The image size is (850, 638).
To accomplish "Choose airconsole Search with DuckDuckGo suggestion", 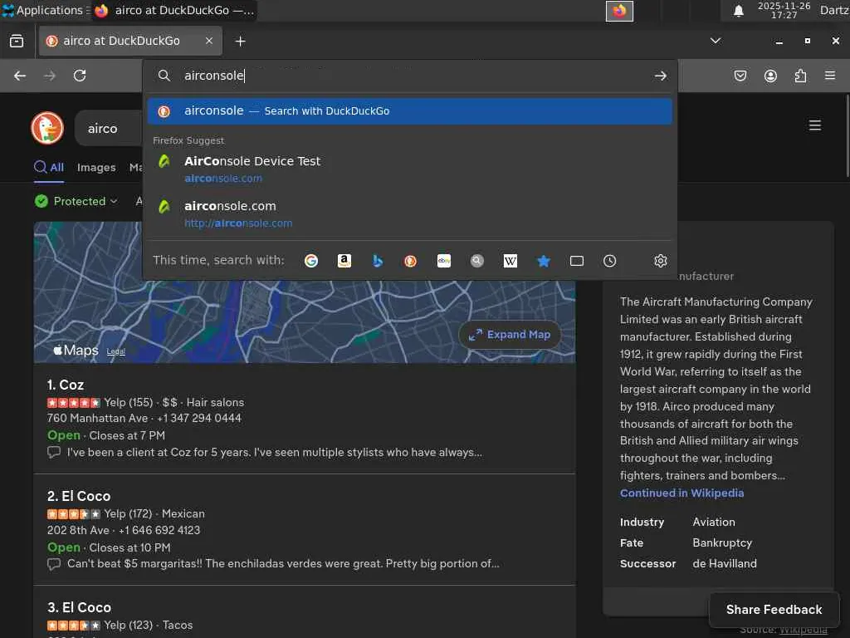I will click(x=410, y=111).
